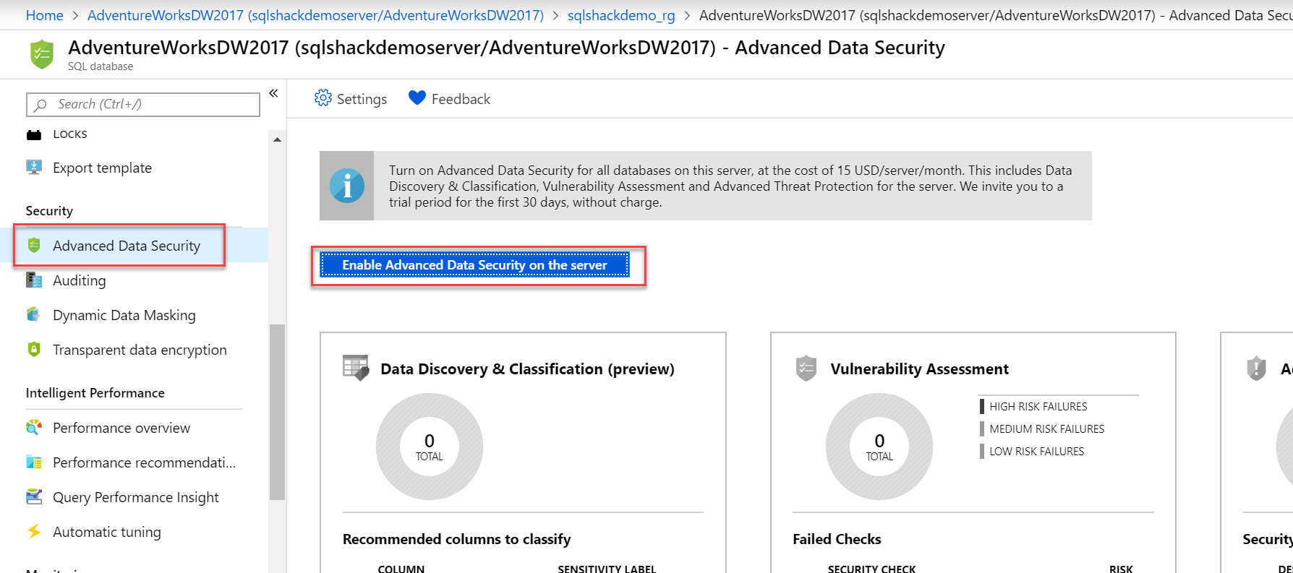Click the Transparent data encryption shield icon

coord(34,350)
